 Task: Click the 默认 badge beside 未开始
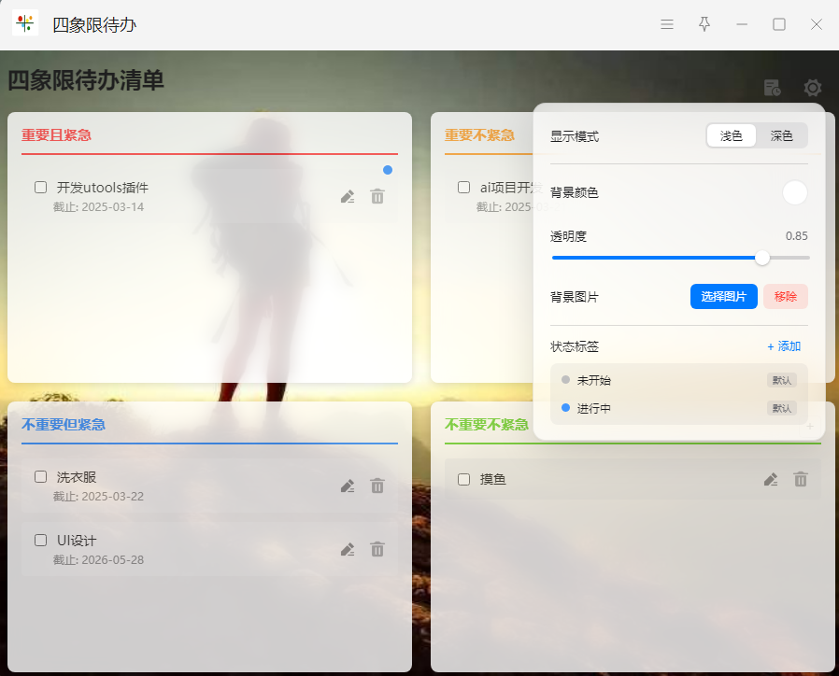click(x=782, y=380)
